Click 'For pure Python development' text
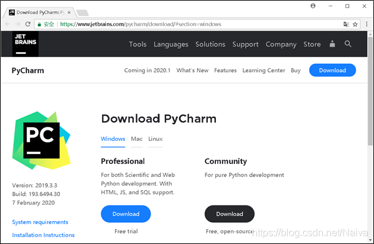Viewport: 374px width, 244px height. (244, 175)
